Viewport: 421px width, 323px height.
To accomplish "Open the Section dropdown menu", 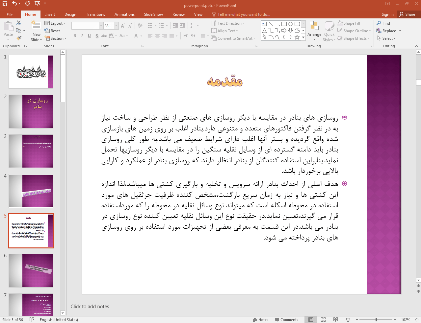I will point(56,38).
